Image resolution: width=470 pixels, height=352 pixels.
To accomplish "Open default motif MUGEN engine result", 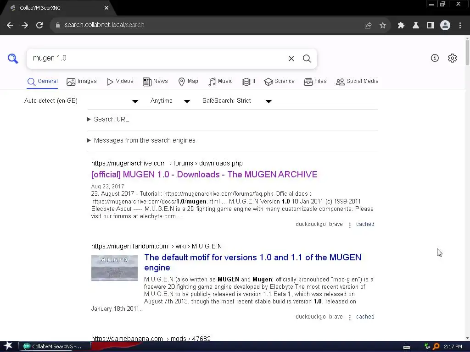I will click(253, 263).
